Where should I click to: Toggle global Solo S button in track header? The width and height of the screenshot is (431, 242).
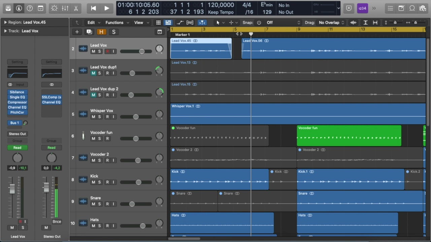point(114,32)
